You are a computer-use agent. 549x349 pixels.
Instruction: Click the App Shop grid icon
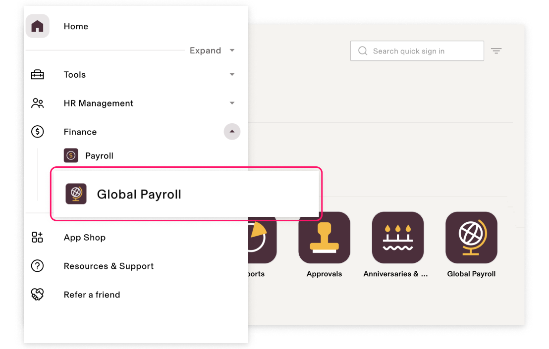tap(38, 237)
